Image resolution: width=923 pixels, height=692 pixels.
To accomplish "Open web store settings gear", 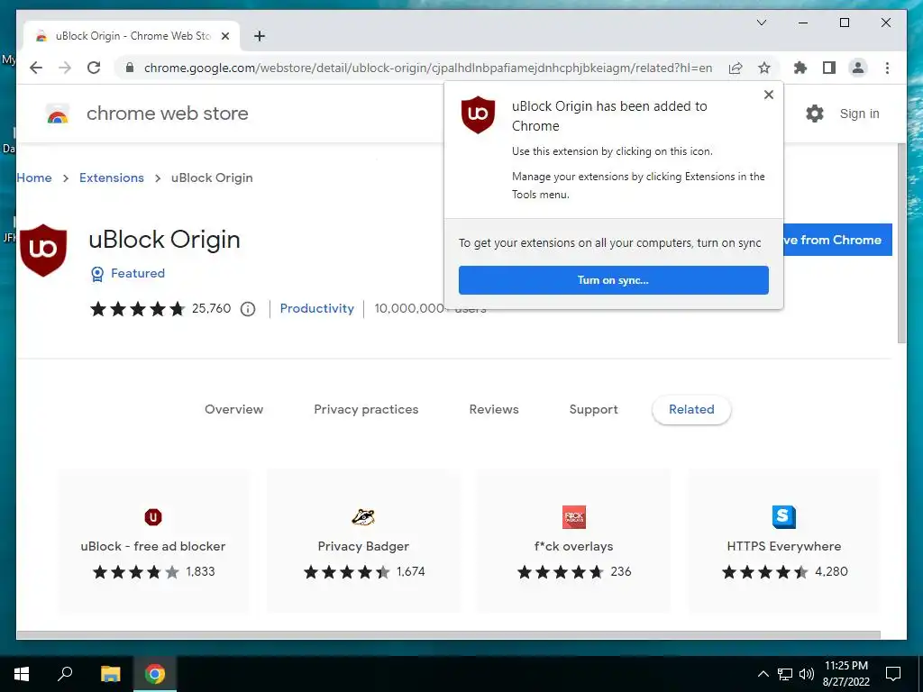I will [x=815, y=114].
